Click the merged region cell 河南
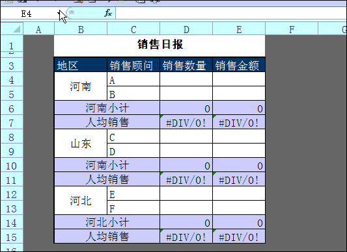Screen dimensions: 347x252 pyautogui.click(x=81, y=86)
